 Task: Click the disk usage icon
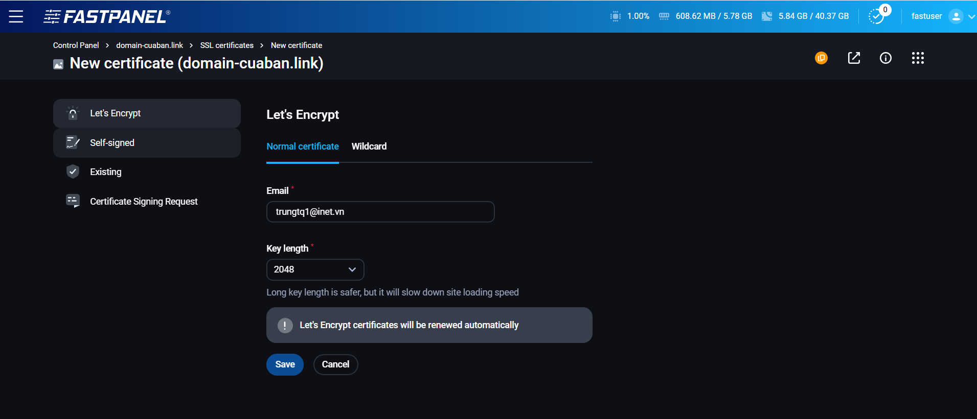pos(767,16)
